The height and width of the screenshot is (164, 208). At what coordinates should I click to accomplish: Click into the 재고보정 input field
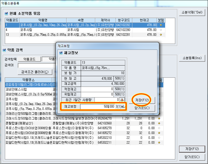(x=102, y=107)
